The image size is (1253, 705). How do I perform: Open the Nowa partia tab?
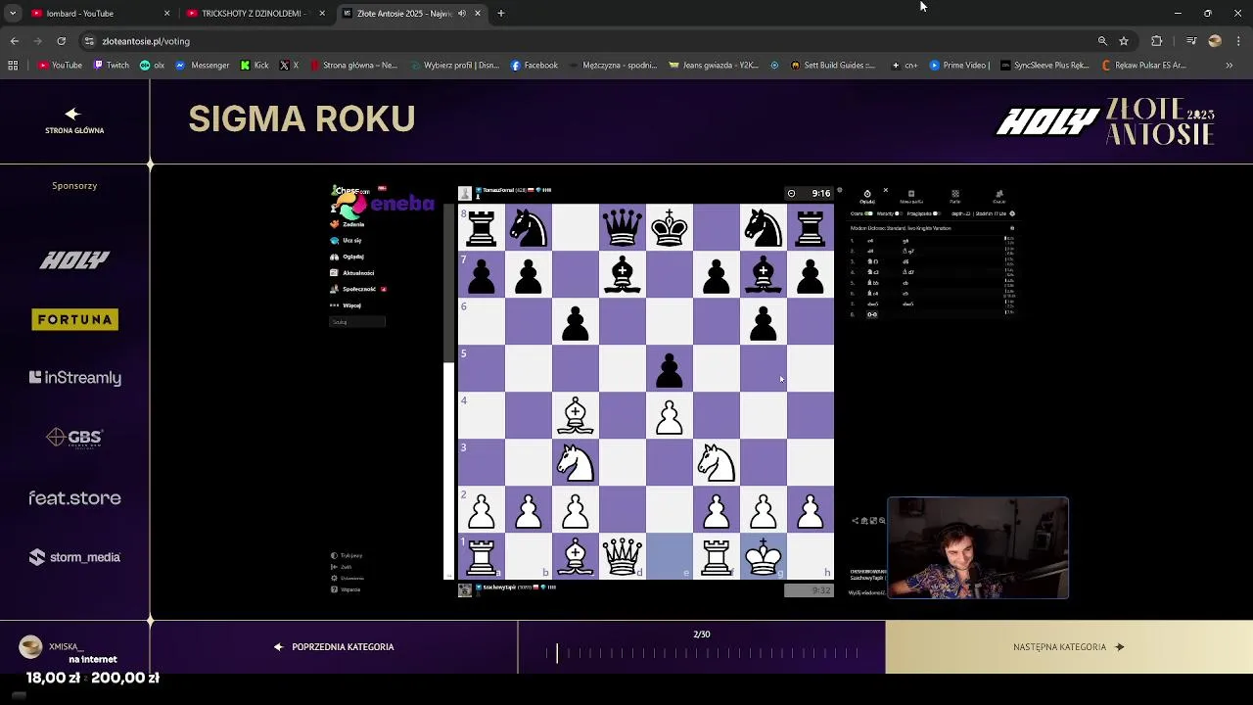click(x=911, y=196)
